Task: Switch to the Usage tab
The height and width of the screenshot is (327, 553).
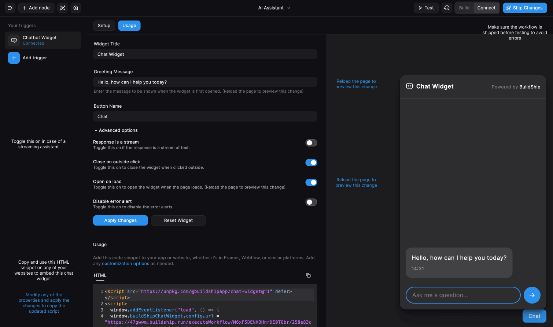Action: click(x=129, y=26)
